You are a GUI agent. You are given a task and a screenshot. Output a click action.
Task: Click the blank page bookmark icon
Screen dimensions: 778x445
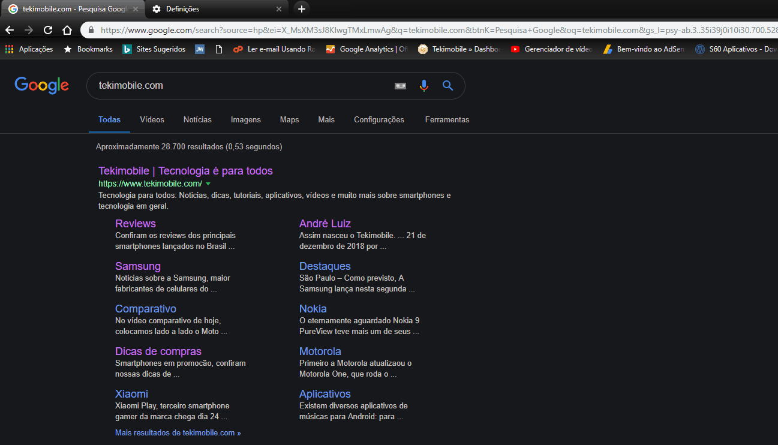[219, 49]
